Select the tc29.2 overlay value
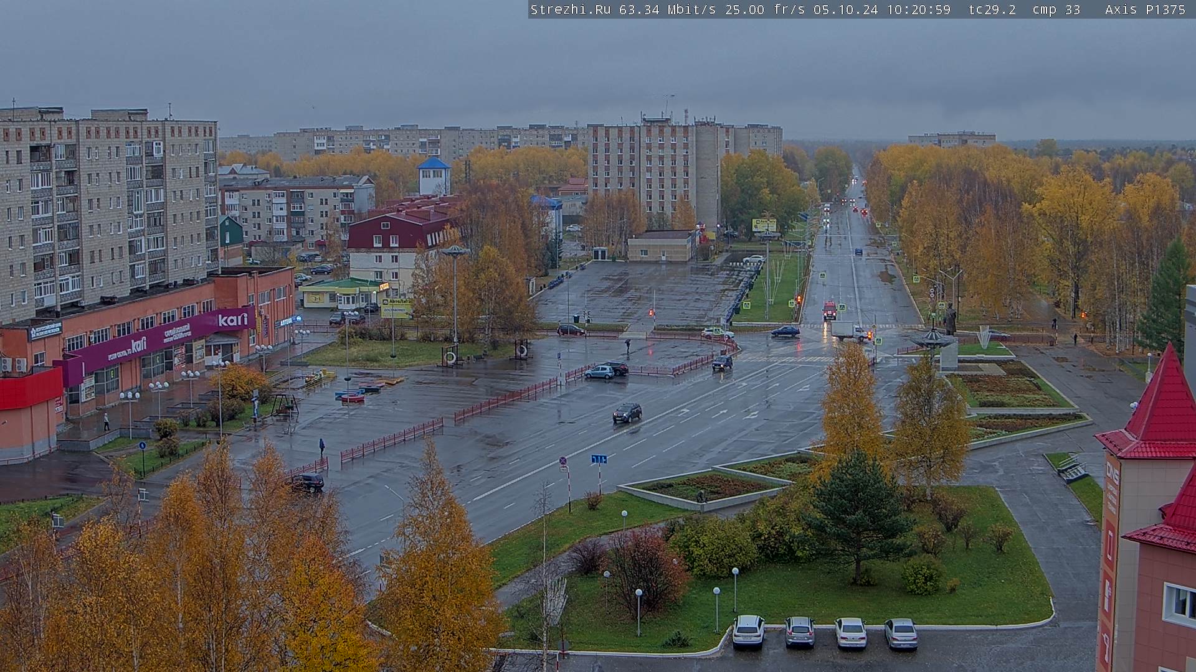 (x=992, y=9)
